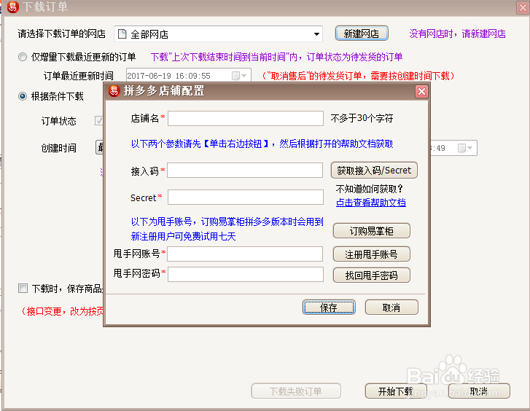Click the 易 logo icon in the 拼多多店铺配置 dialog title bar
This screenshot has width=530, height=411.
tap(114, 91)
